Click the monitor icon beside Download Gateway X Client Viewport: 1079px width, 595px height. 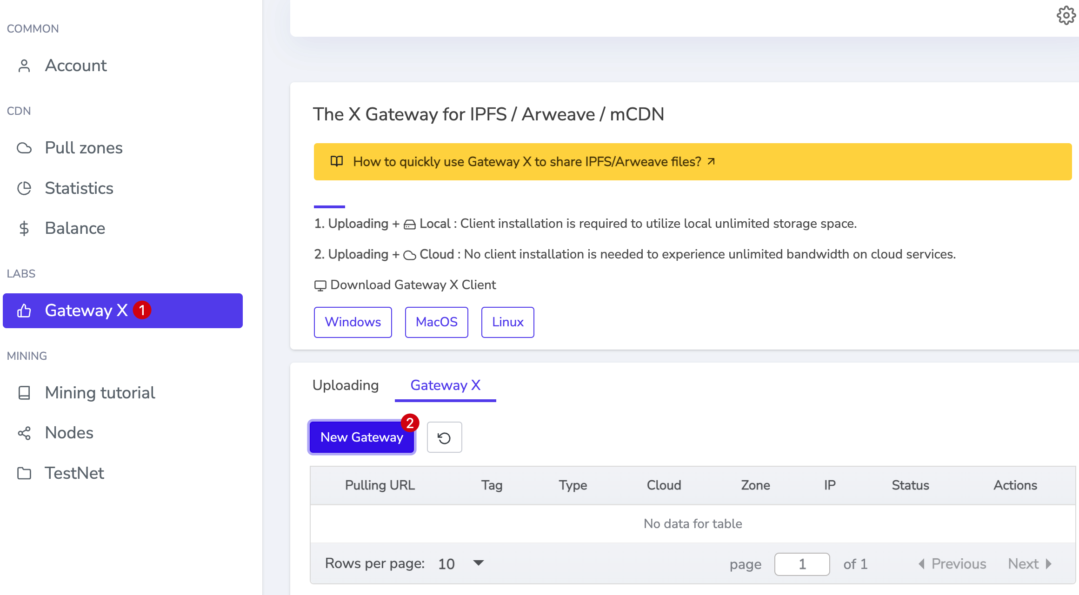coord(320,285)
